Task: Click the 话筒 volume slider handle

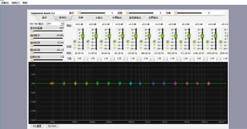Action: pos(128,13)
